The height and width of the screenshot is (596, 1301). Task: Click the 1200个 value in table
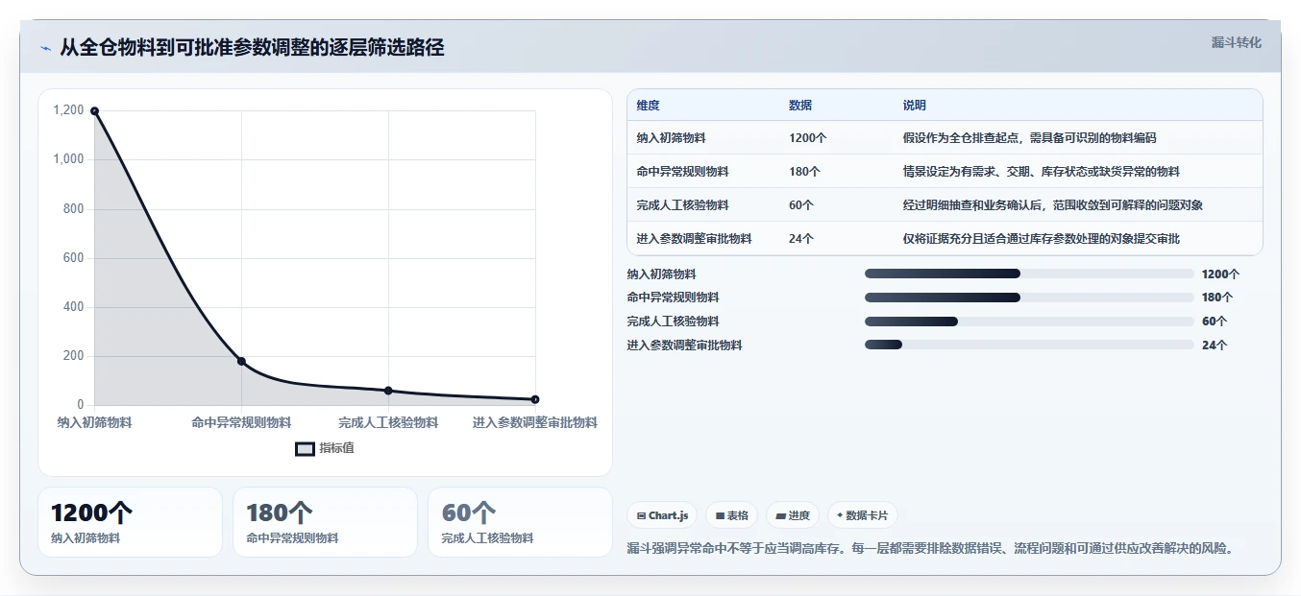pos(807,138)
